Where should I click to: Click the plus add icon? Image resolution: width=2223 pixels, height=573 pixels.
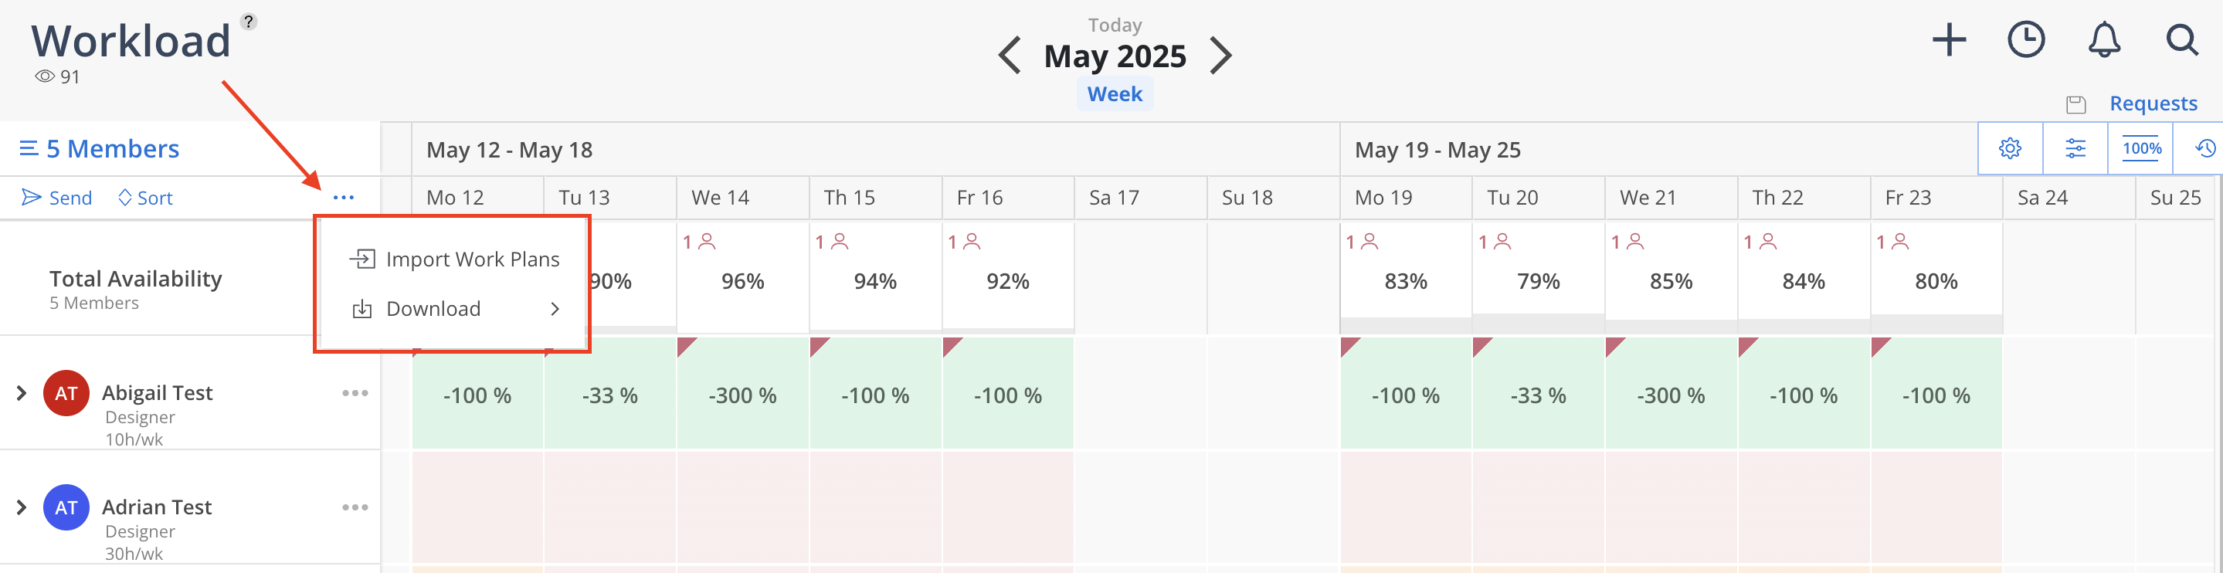[1949, 39]
